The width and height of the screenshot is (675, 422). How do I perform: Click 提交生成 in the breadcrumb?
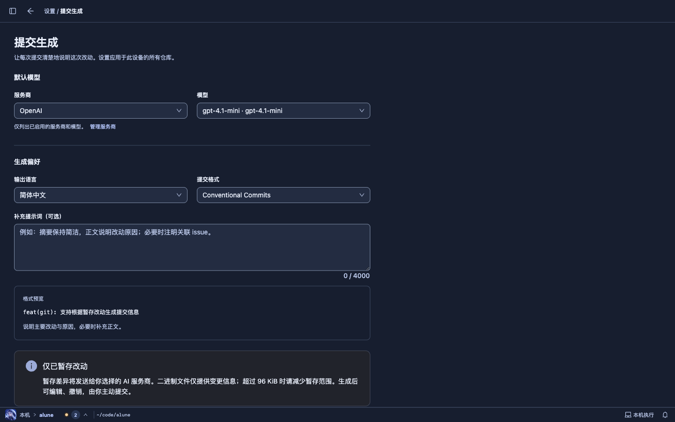pyautogui.click(x=71, y=11)
